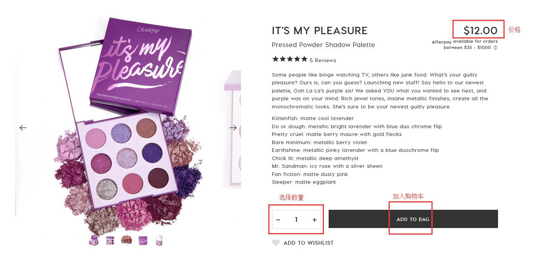Select the fifth thumbnail with upright palette
Viewport: 535px width, 263px height.
pos(159,241)
